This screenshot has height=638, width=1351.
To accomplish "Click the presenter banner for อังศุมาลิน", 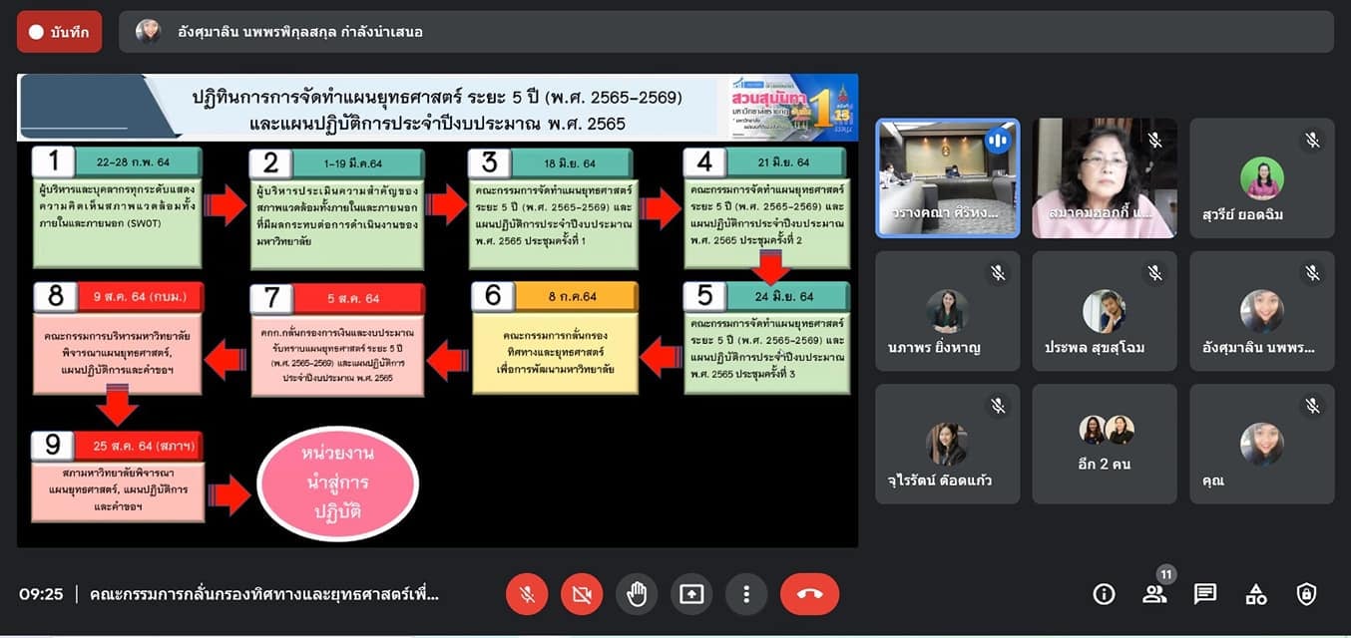I will (x=725, y=32).
